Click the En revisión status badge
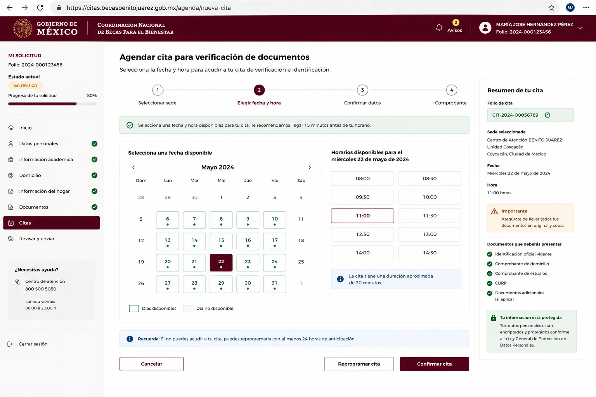 pos(26,85)
